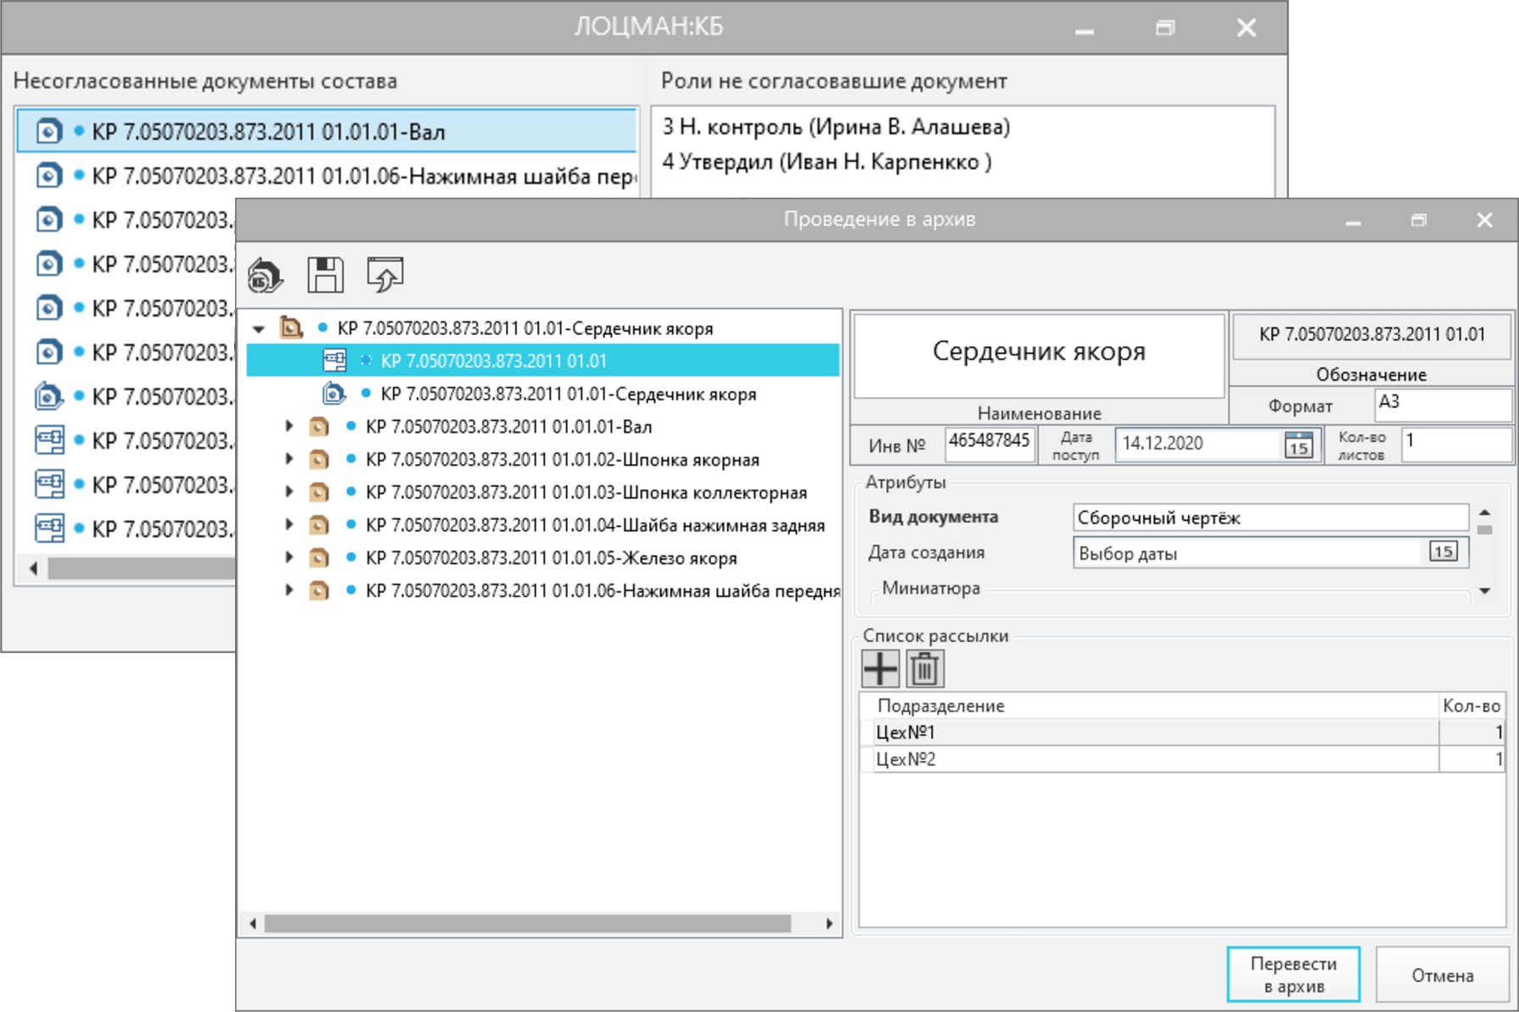Expand the 01.01.03-Шпонка коллекторная node
1519x1012 pixels.
pos(289,492)
